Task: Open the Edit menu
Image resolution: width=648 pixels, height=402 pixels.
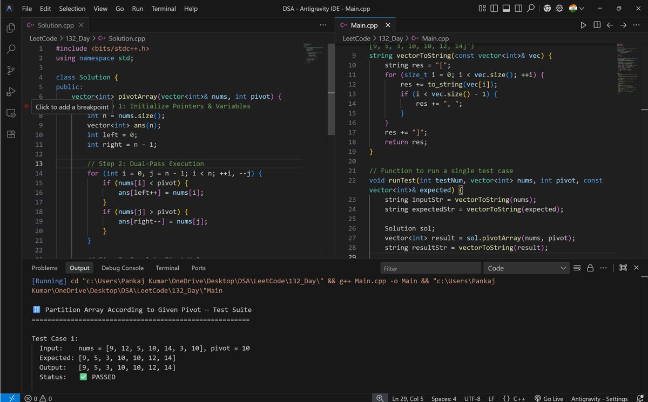Action: 45,9
